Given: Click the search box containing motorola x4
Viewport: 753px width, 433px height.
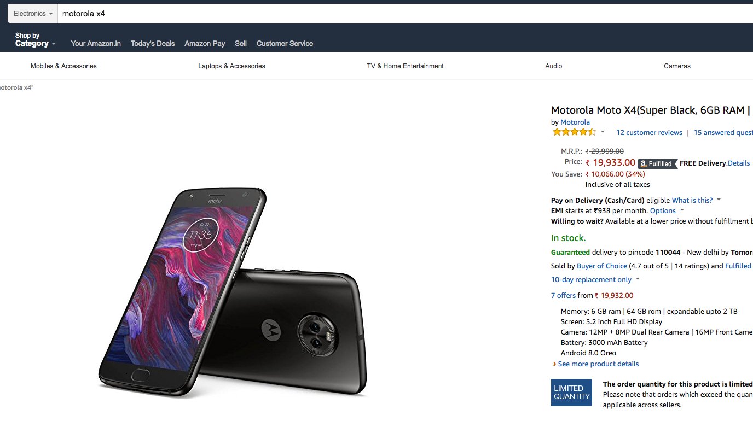Looking at the screenshot, I should coord(383,14).
